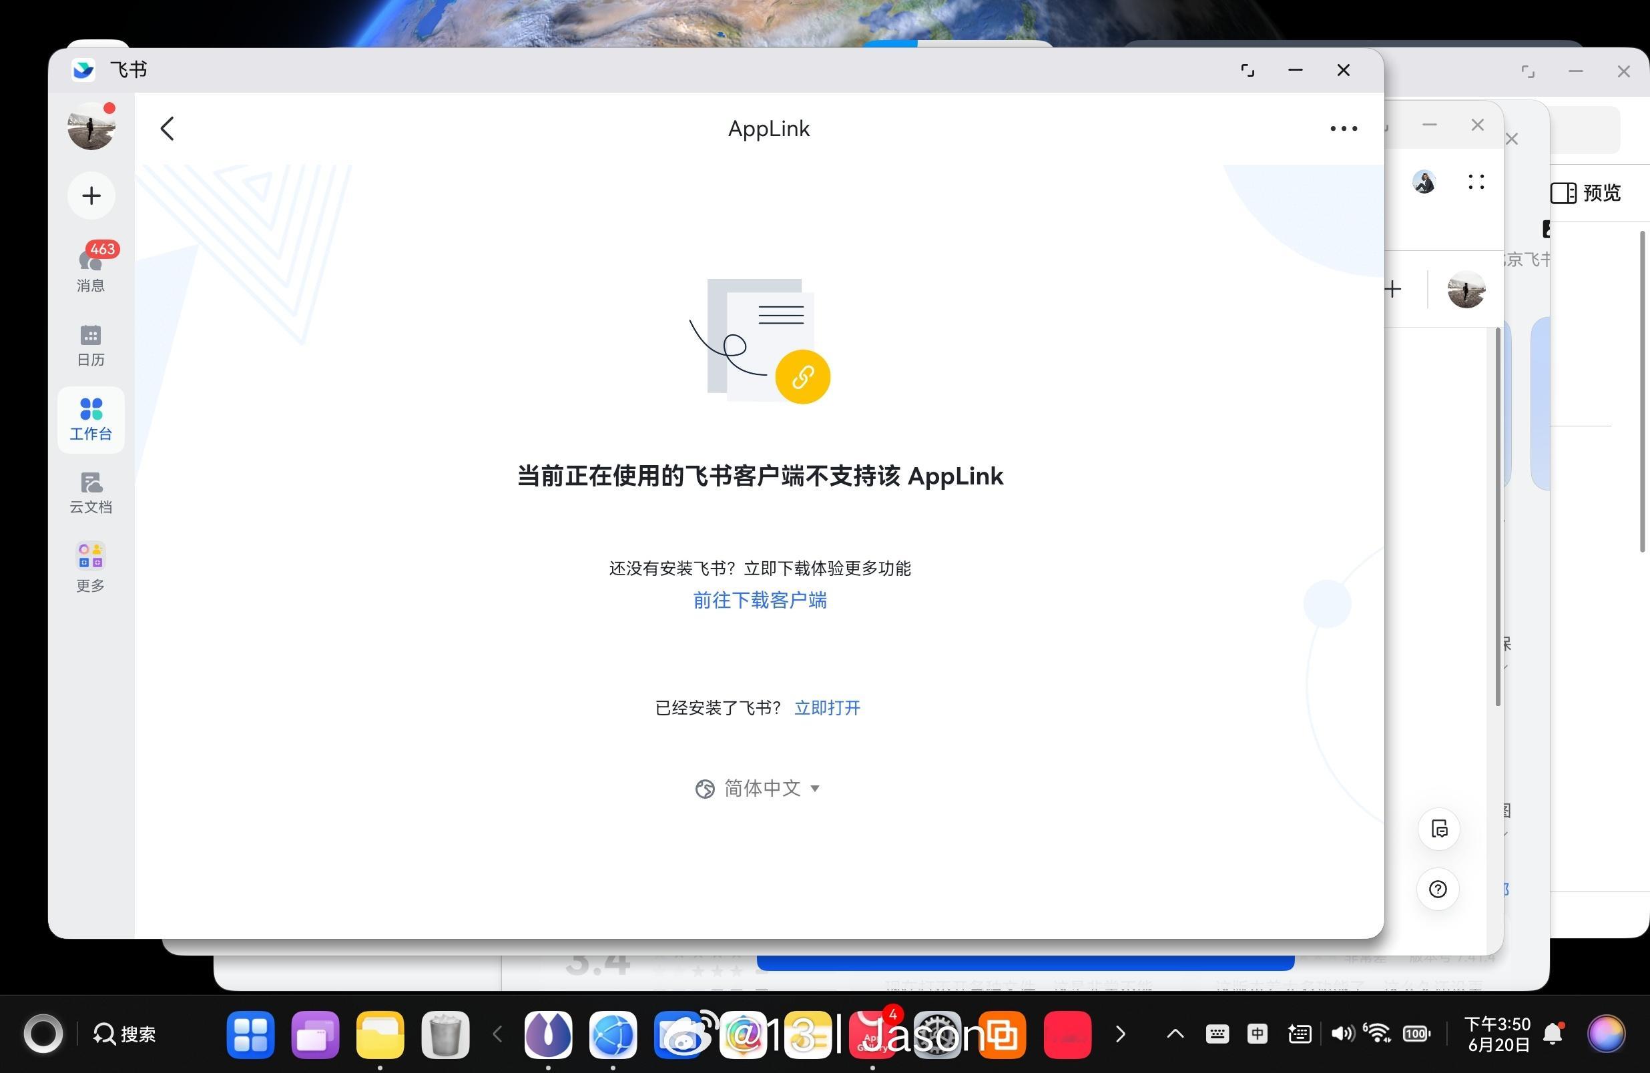Click the 立即打开 open now link

(827, 708)
